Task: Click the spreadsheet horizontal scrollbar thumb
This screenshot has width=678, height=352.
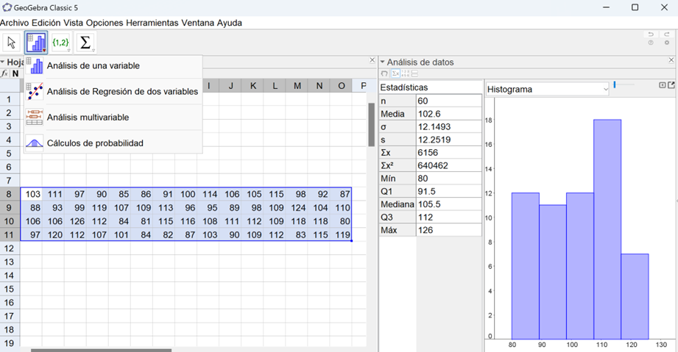Action: [101, 351]
